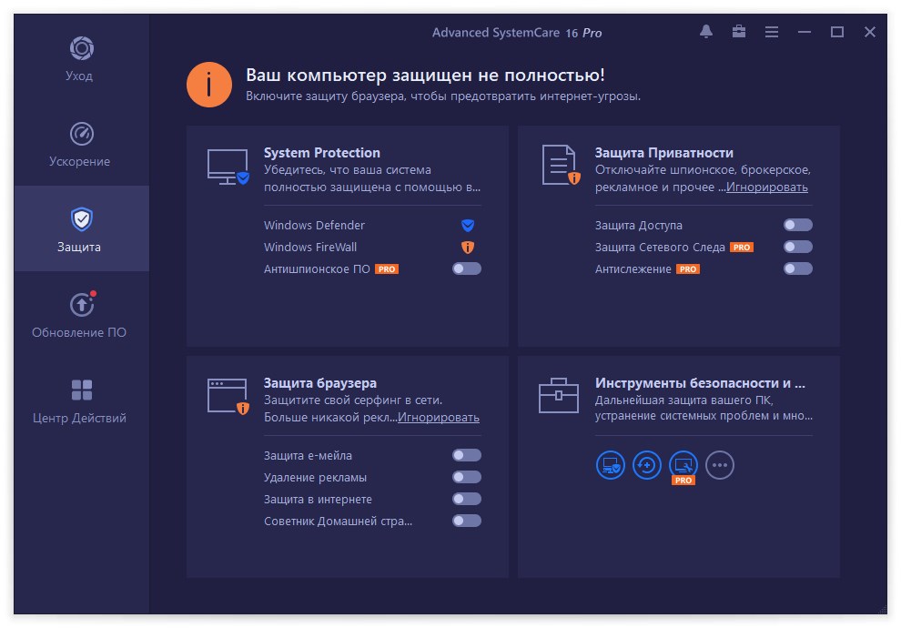Screen dimensions: 901x628
Task: Click the Windows FireWall orange shield status
Action: [x=468, y=247]
